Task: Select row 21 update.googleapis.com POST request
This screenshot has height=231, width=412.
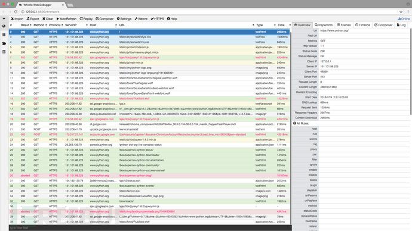Action: click(149, 129)
